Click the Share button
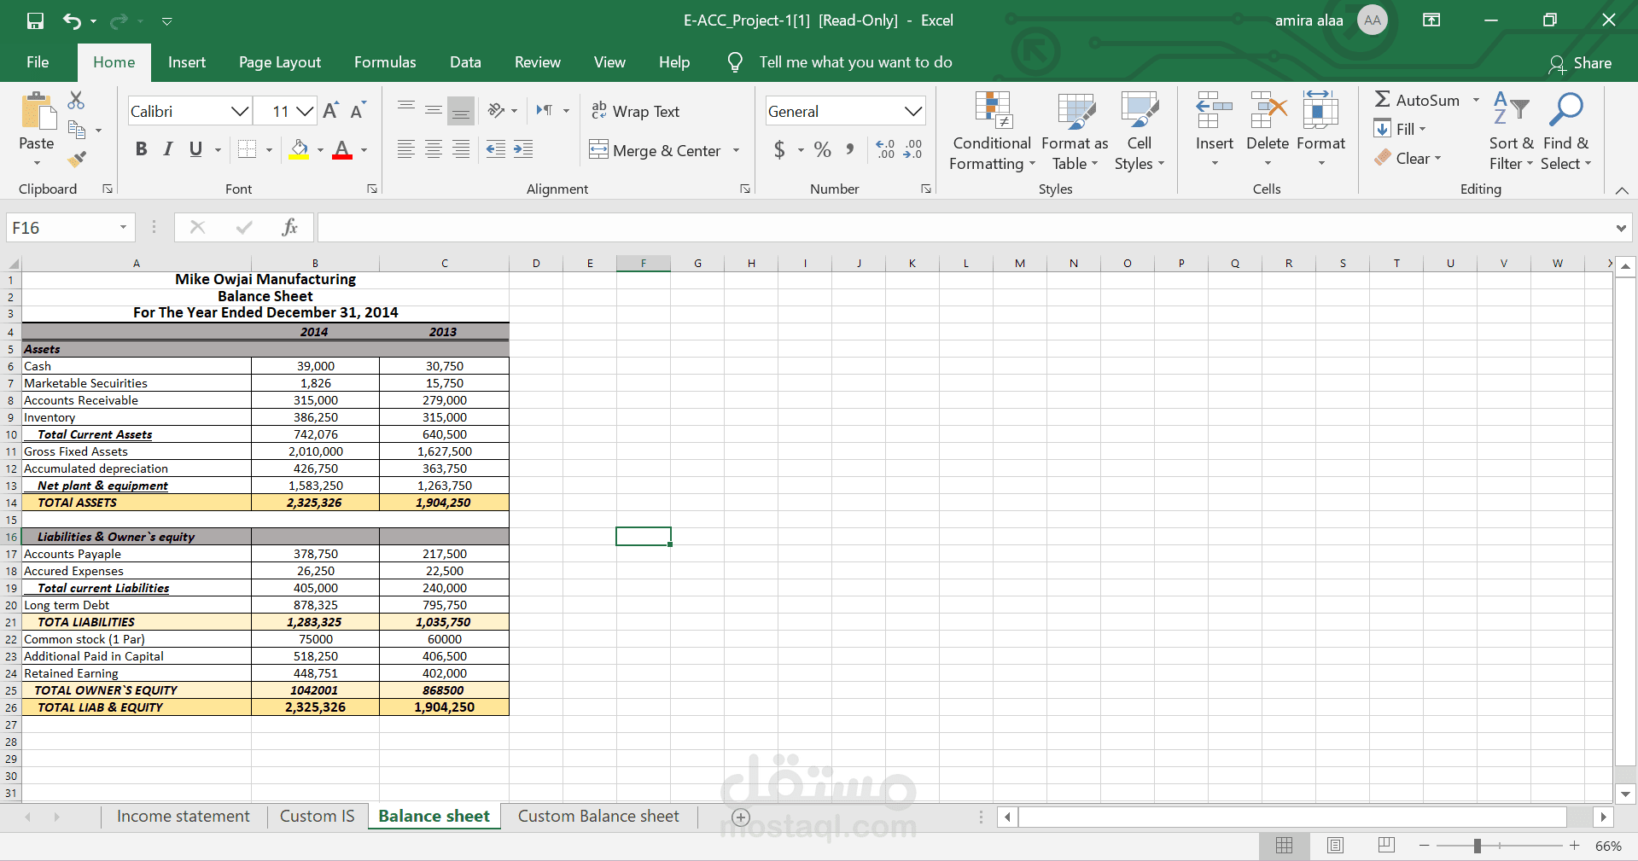1638x861 pixels. 1580,63
